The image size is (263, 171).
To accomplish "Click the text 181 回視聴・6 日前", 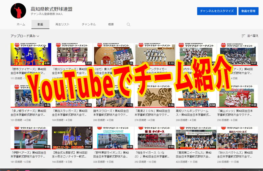I will pos(21,162).
